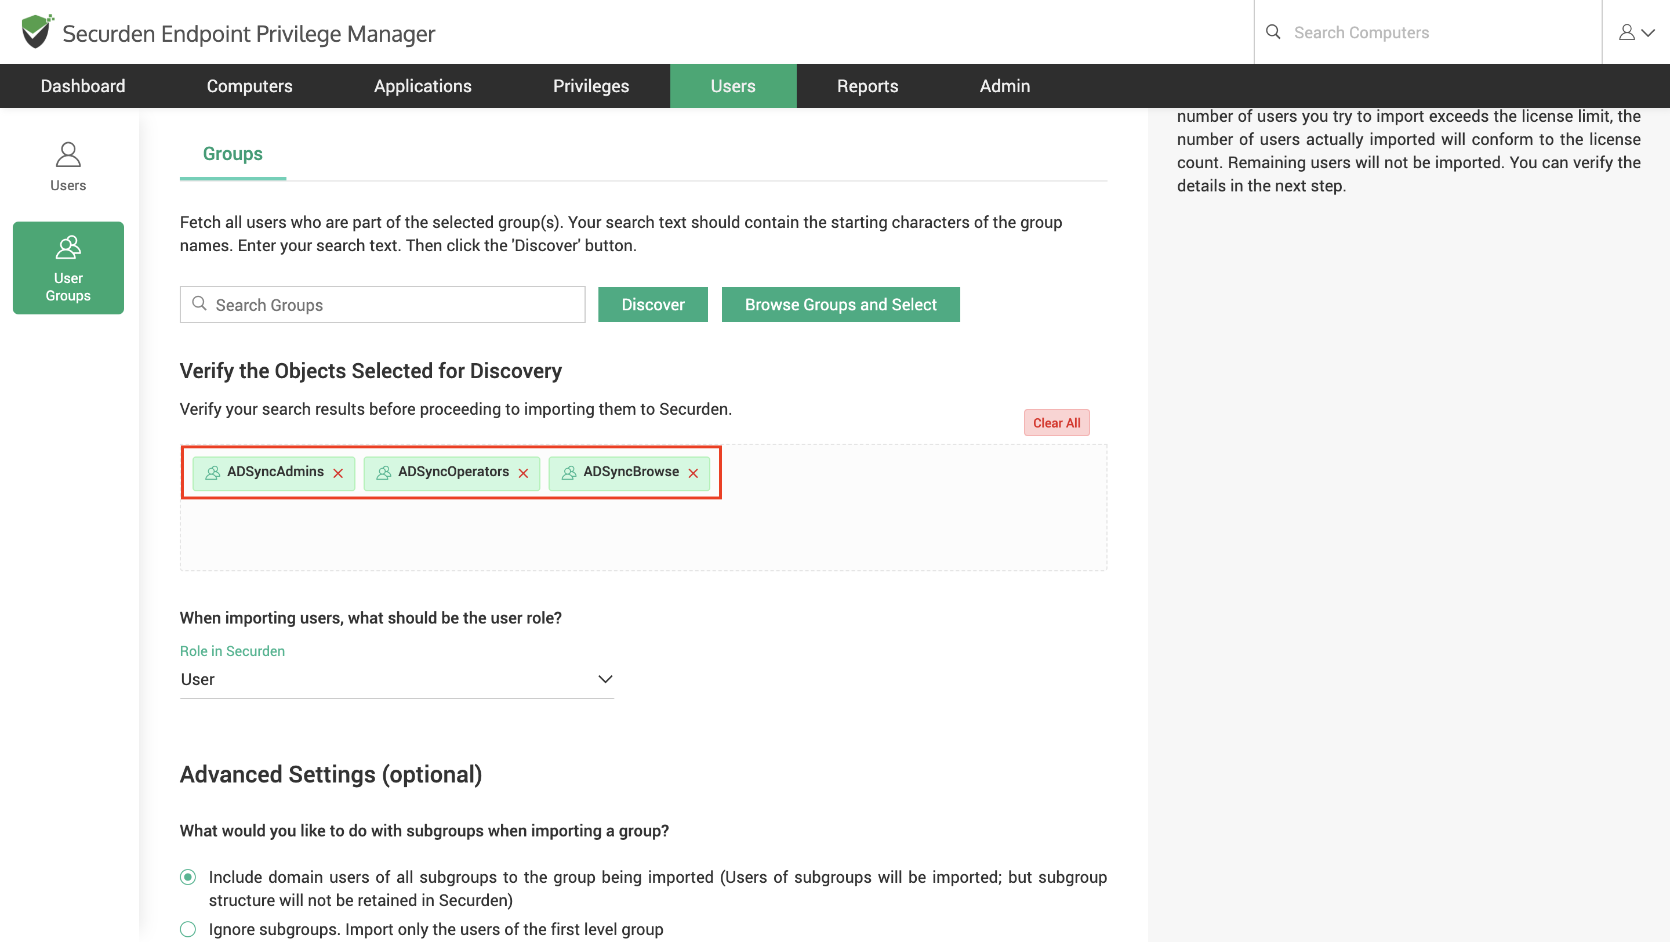This screenshot has height=942, width=1670.
Task: Select User Groups in the sidebar
Action: tap(68, 268)
